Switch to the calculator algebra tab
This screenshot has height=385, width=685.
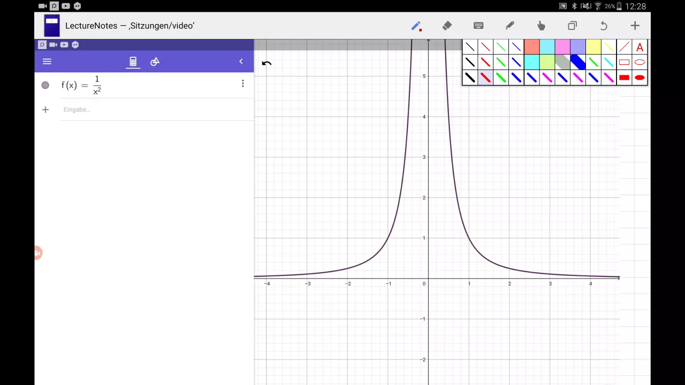tap(133, 61)
